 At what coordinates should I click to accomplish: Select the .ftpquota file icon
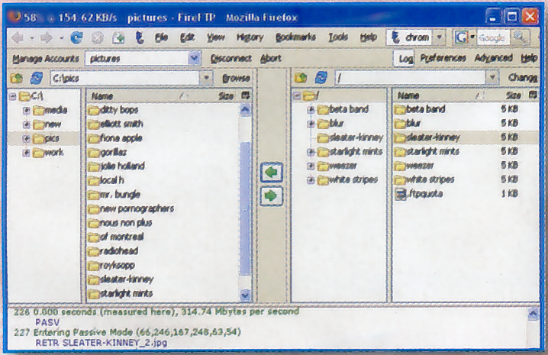point(400,194)
